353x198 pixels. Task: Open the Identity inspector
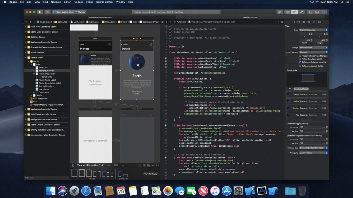tap(304, 22)
